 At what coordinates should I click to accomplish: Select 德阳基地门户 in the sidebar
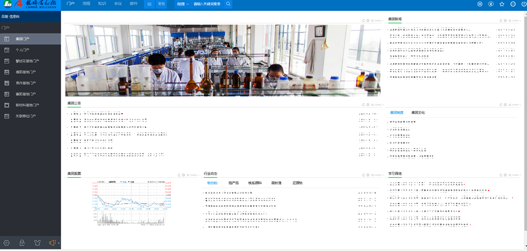30,72
